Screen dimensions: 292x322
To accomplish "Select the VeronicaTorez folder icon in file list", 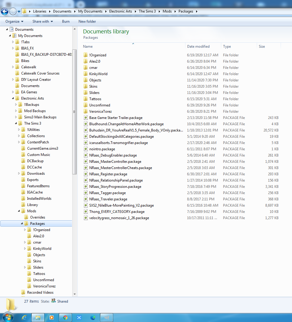I will (86, 112).
